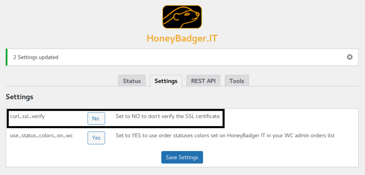The height and width of the screenshot is (175, 365).
Task: Dismiss the '2 Settings updated' notice
Action: coord(350,57)
